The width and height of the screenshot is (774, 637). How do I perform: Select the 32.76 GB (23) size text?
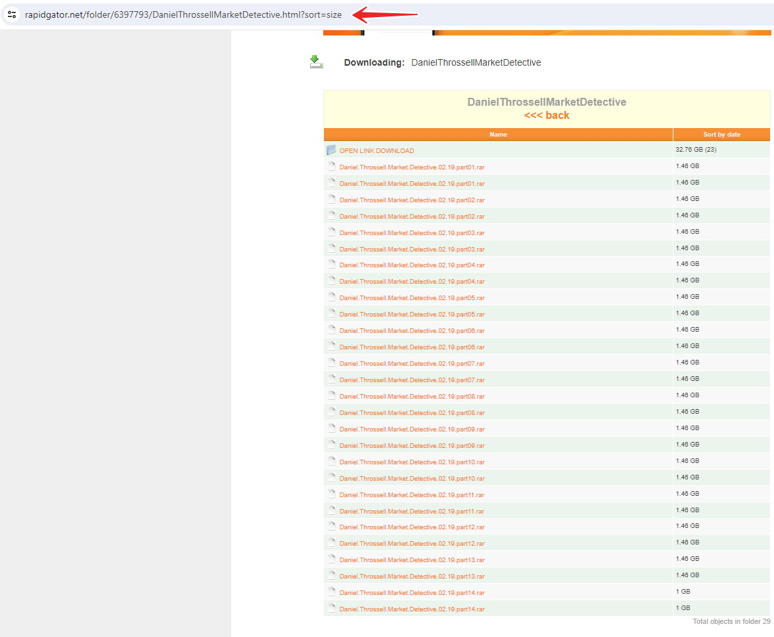696,150
